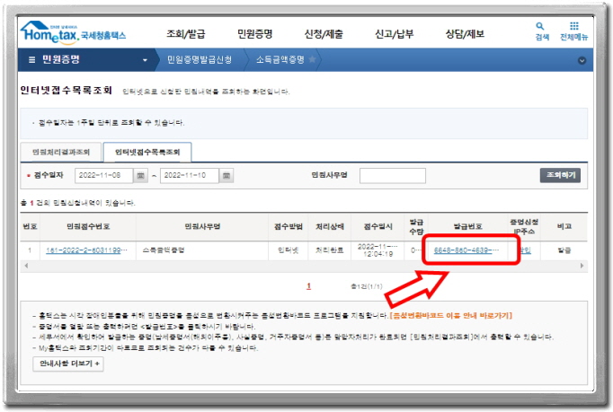Open the 신고/납부 menu

pyautogui.click(x=394, y=34)
